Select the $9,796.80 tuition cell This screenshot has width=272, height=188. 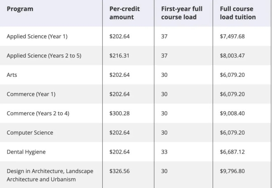(x=232, y=171)
